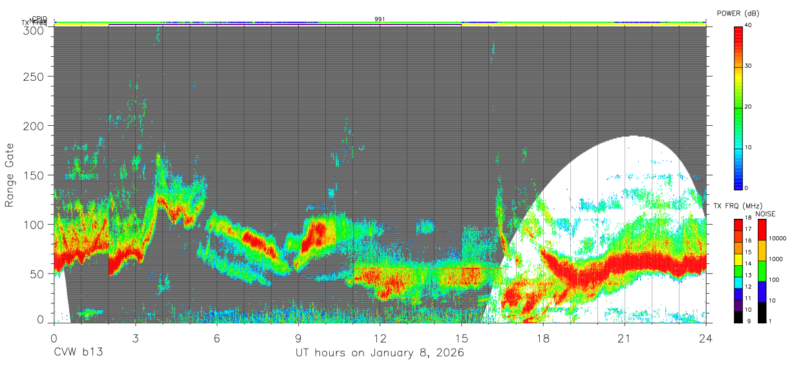The height and width of the screenshot is (366, 794).
Task: Click the 12 label on TX FRQ scale
Action: (747, 287)
